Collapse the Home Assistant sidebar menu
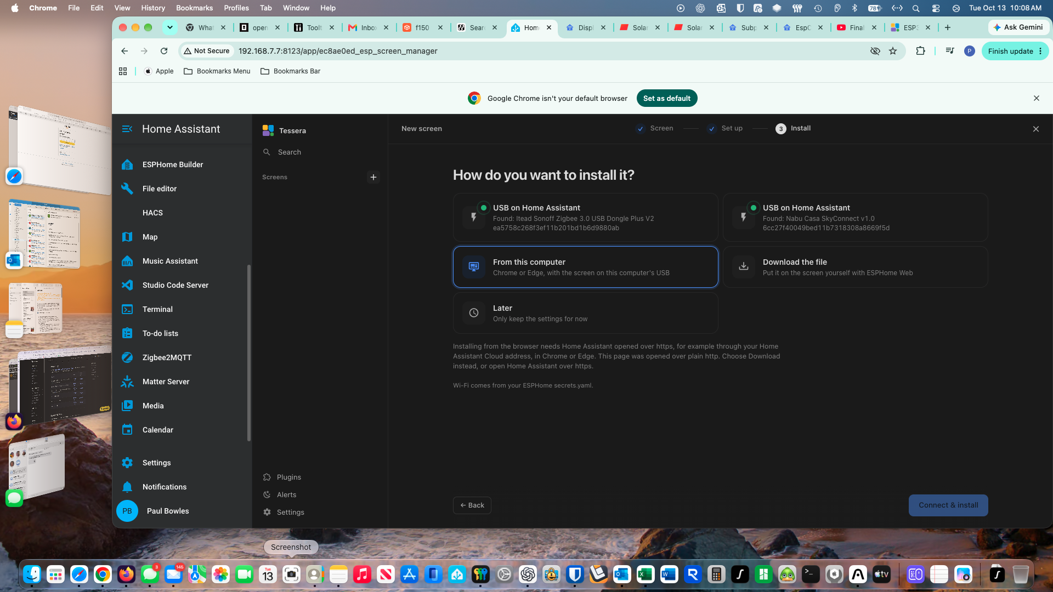 pyautogui.click(x=127, y=129)
